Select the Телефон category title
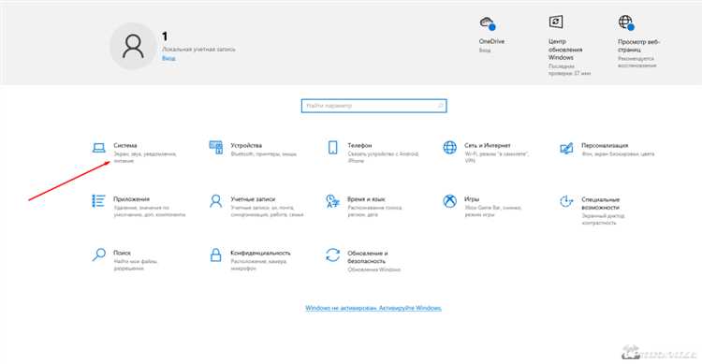Image resolution: width=702 pixels, height=364 pixels. point(360,146)
